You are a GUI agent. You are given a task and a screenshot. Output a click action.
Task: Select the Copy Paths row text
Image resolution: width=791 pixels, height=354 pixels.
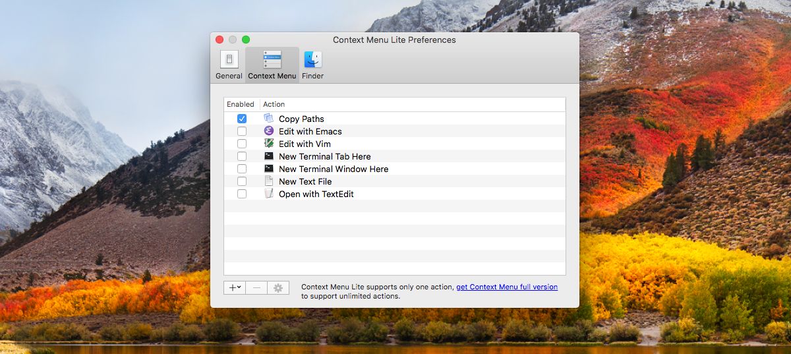pyautogui.click(x=301, y=119)
